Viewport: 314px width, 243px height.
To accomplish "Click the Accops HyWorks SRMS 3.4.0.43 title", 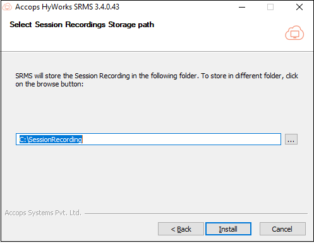I will [x=67, y=7].
